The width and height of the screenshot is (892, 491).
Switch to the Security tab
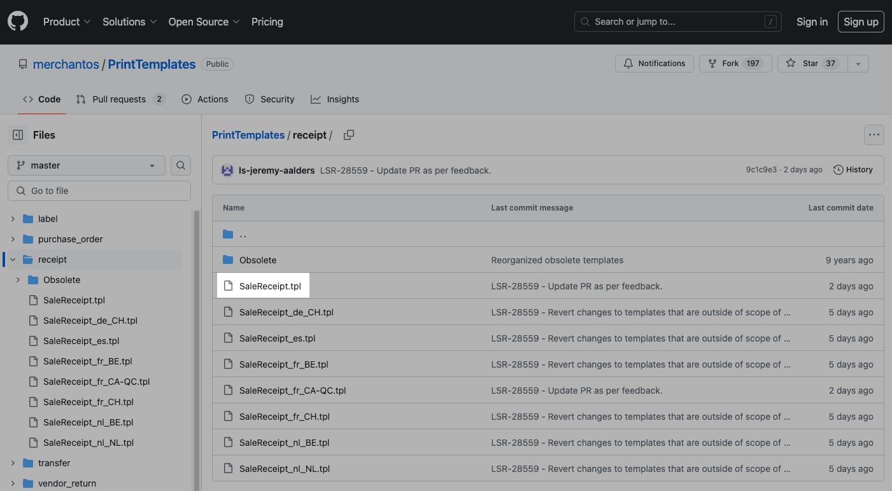coord(269,99)
